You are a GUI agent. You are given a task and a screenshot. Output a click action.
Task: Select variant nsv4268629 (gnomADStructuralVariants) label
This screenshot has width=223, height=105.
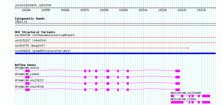click(x=43, y=51)
